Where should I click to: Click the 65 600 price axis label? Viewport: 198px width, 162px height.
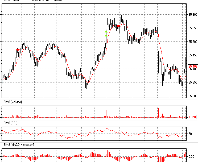pyautogui.click(x=193, y=15)
